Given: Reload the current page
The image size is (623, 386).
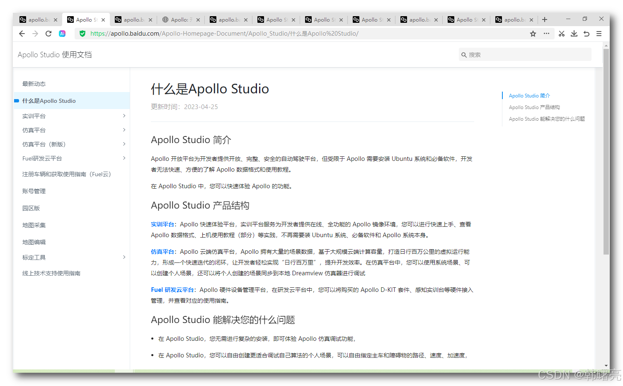Looking at the screenshot, I should [48, 34].
